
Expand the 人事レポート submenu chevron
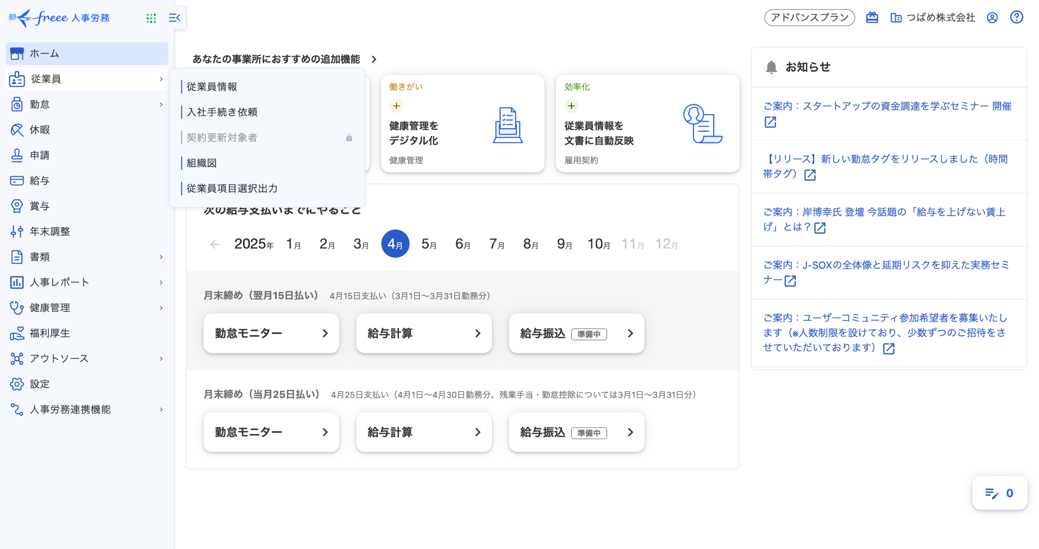(x=161, y=282)
